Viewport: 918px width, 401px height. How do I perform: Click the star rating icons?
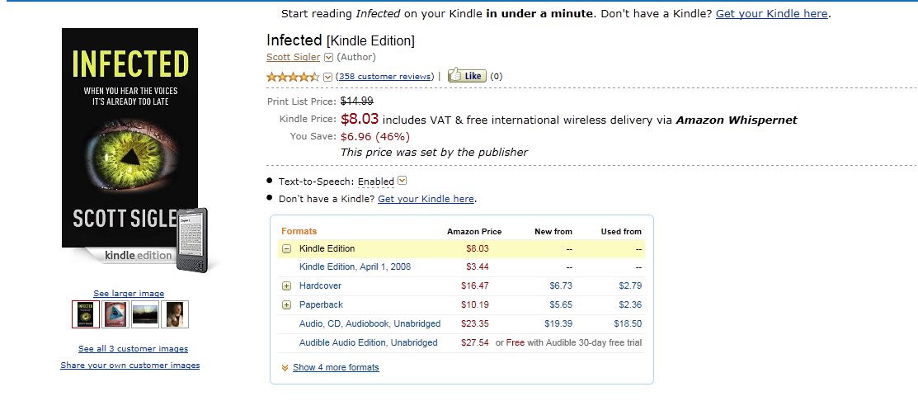pos(293,77)
